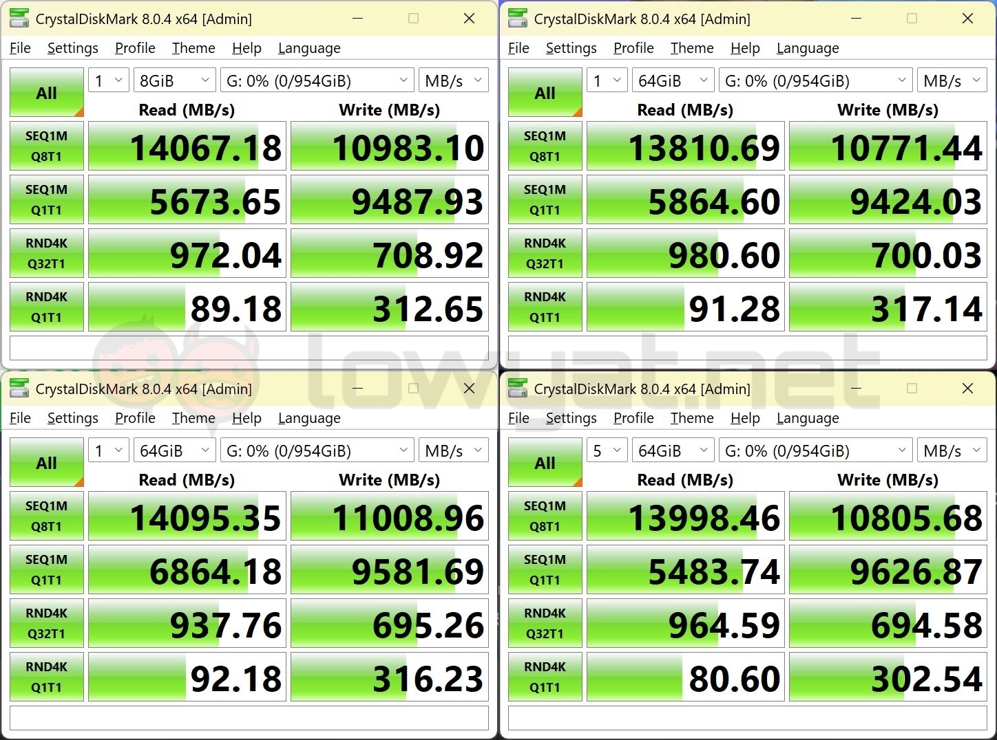Viewport: 997px width, 740px height.
Task: Run the RND4K Q32T1 test beside 964.59
Action: pos(545,623)
